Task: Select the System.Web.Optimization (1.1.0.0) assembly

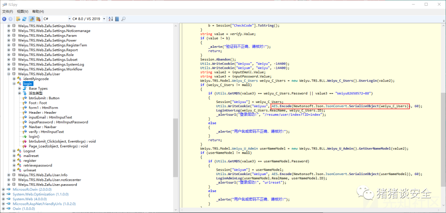Action: coord(40,194)
